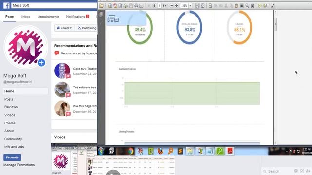Click the 58.1% orange donut chart
The height and width of the screenshot is (175, 312).
[239, 27]
